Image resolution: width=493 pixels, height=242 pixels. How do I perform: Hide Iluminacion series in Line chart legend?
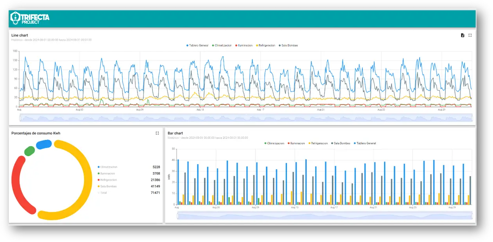[244, 45]
